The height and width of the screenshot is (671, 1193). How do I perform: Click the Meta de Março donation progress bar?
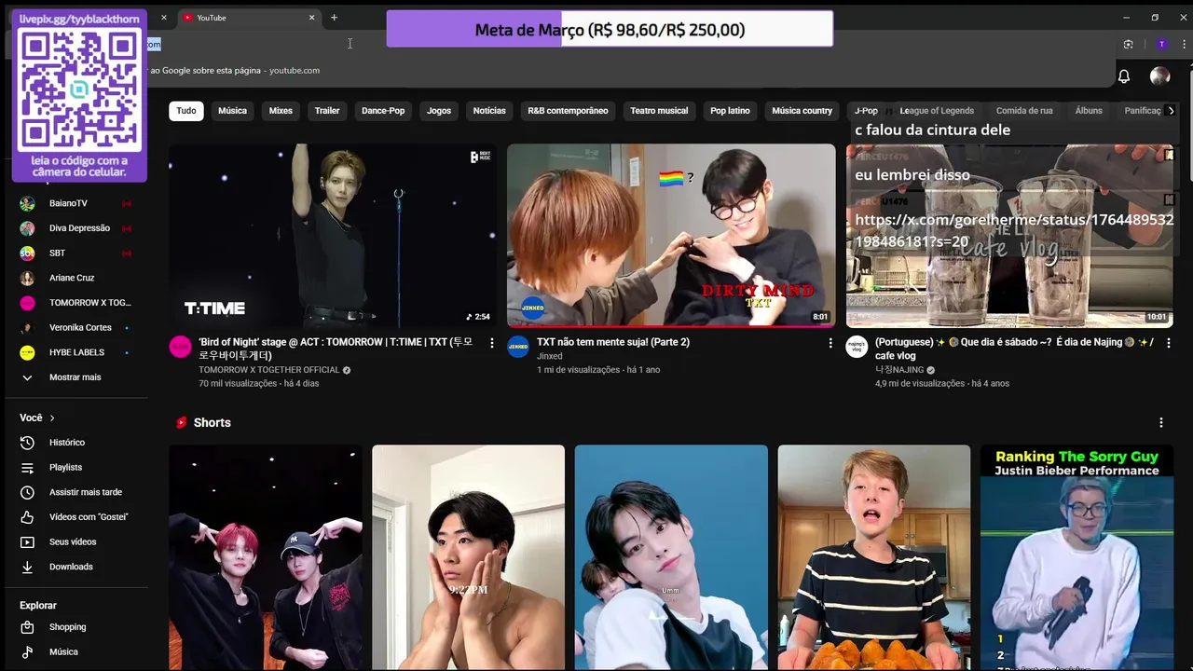point(610,29)
